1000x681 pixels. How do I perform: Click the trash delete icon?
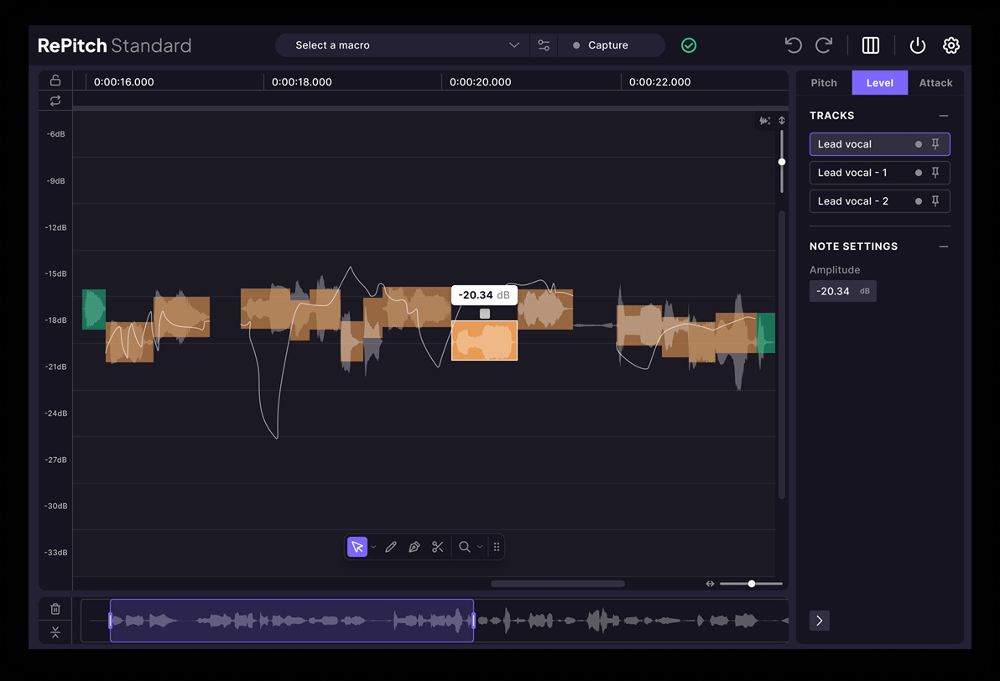click(55, 609)
